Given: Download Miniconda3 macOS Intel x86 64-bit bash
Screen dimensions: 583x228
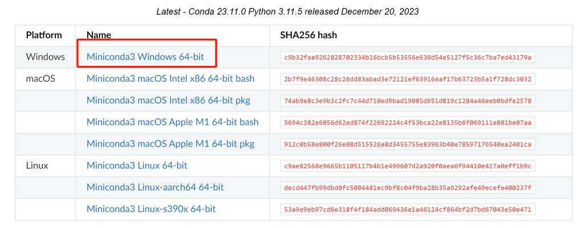Looking at the screenshot, I should pos(170,78).
